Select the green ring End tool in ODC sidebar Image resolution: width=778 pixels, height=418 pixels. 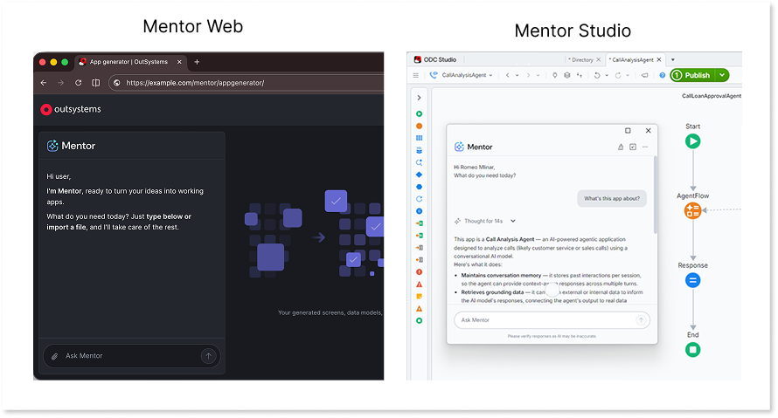(420, 320)
